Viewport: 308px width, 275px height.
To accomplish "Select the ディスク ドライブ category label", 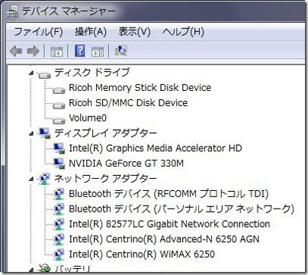I will coord(92,73).
